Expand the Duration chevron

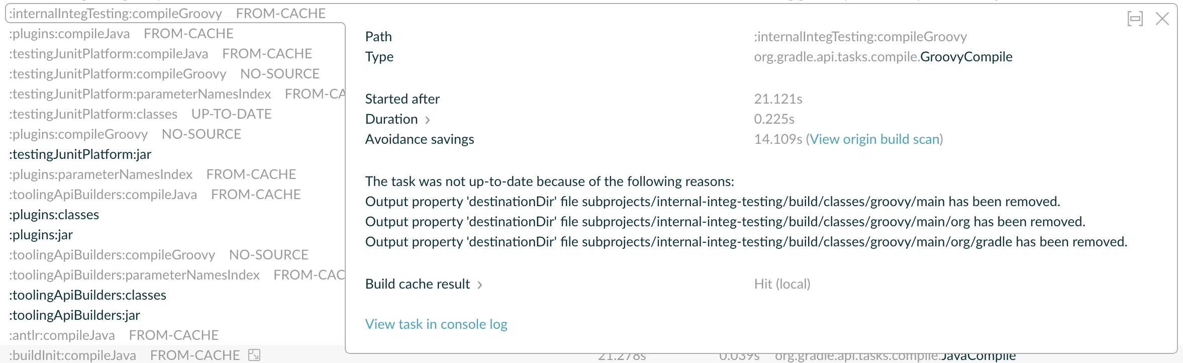[x=428, y=120]
